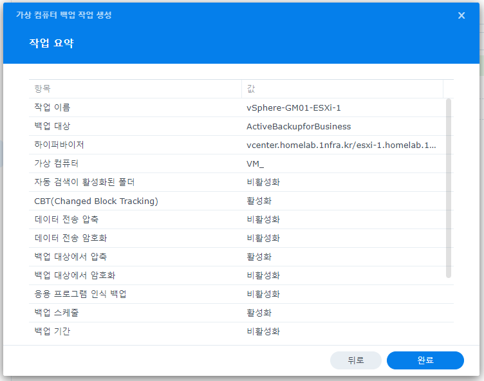
Task: Select 자동 검색이 활성화된 폴더 row
Action: click(x=241, y=182)
